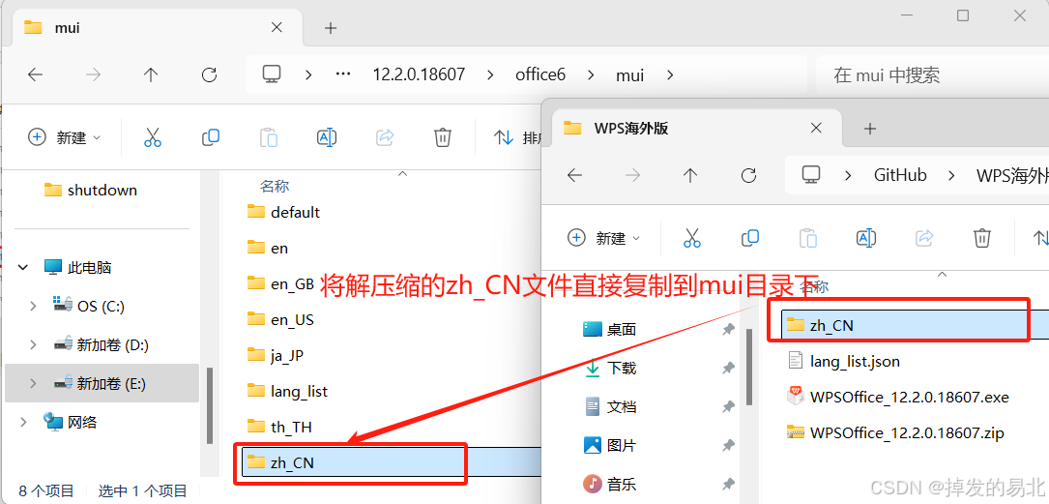Go up one level in mui window
The height and width of the screenshot is (504, 1049).
(x=151, y=74)
